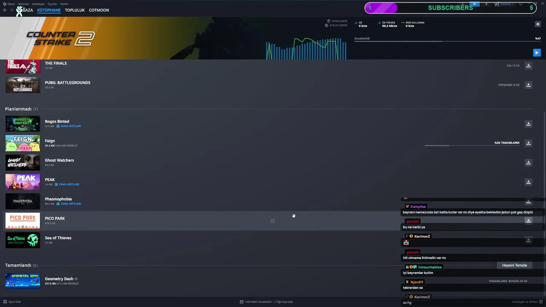
Task: Click the 'Planlanmadı' section header
Action: pos(21,109)
